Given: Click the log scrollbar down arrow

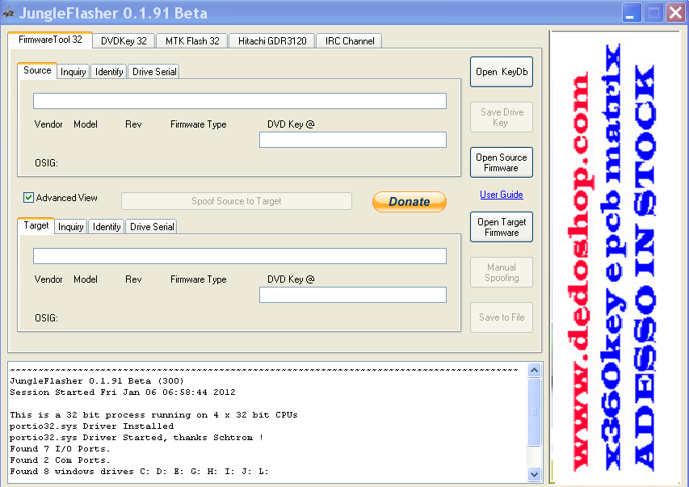Looking at the screenshot, I should pyautogui.click(x=535, y=474).
